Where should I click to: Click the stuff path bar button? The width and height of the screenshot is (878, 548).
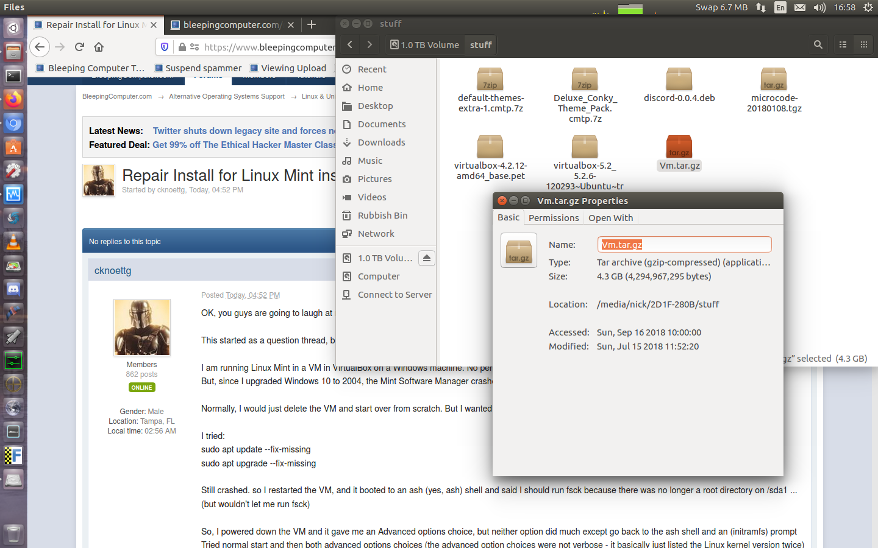(x=480, y=44)
